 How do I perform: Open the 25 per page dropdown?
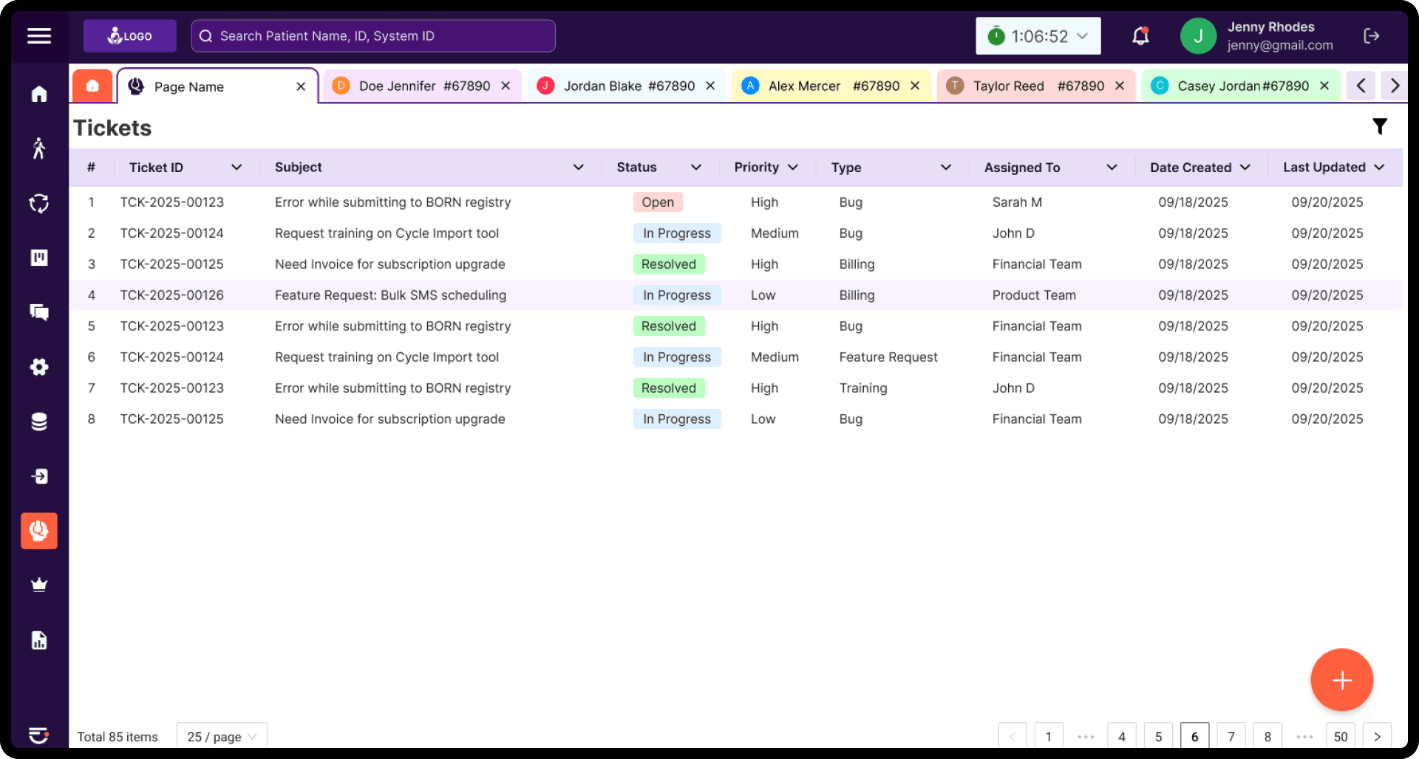tap(222, 736)
